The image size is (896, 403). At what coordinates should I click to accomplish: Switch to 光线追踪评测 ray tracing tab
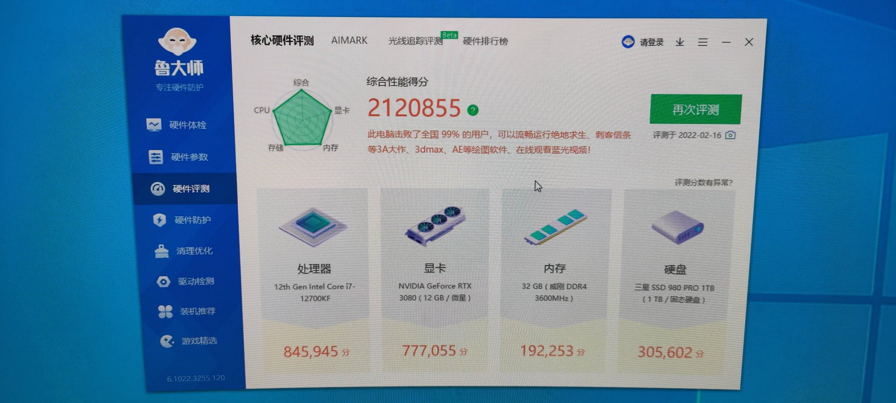coord(416,41)
